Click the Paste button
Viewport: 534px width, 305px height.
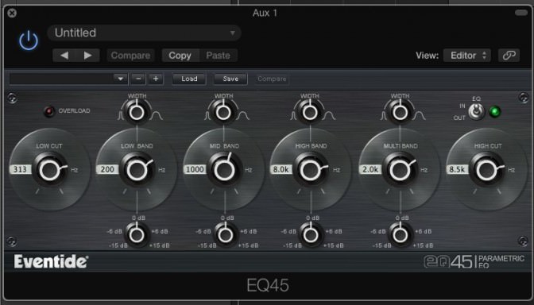pos(218,55)
